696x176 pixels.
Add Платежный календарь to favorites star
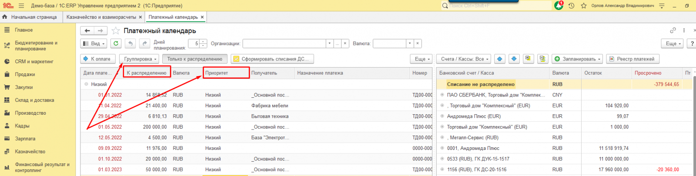pyautogui.click(x=116, y=30)
